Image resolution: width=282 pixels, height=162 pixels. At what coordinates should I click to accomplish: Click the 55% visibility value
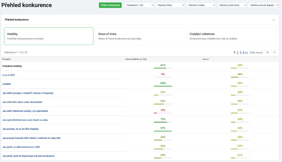tap(163, 101)
